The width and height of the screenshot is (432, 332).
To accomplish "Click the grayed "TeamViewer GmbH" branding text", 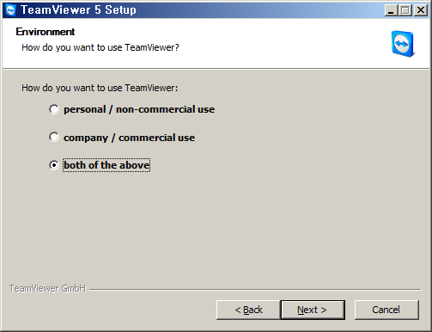I will (47, 288).
